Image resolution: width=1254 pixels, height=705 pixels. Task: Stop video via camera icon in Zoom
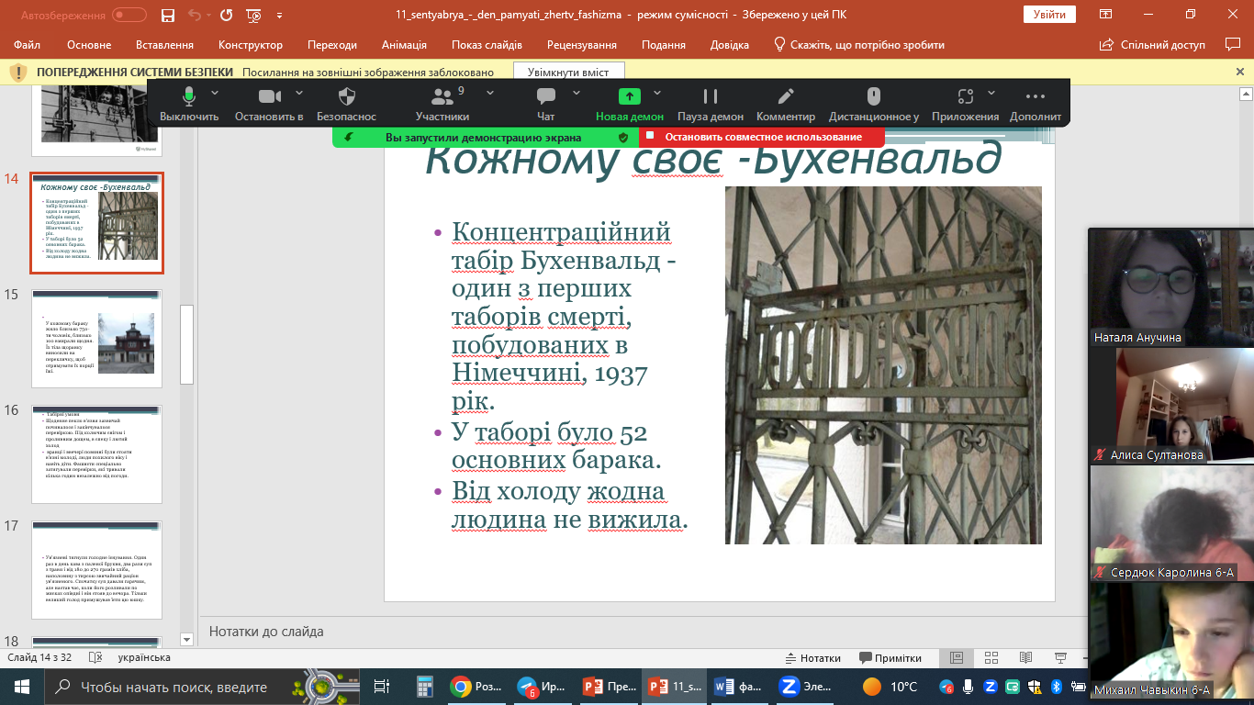(269, 104)
